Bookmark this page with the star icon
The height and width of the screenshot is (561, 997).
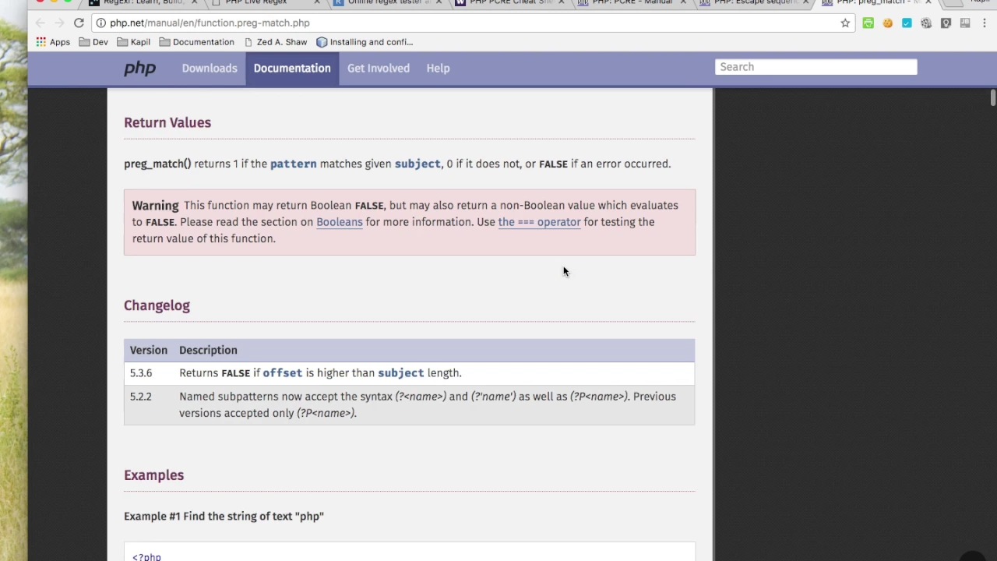coord(845,23)
